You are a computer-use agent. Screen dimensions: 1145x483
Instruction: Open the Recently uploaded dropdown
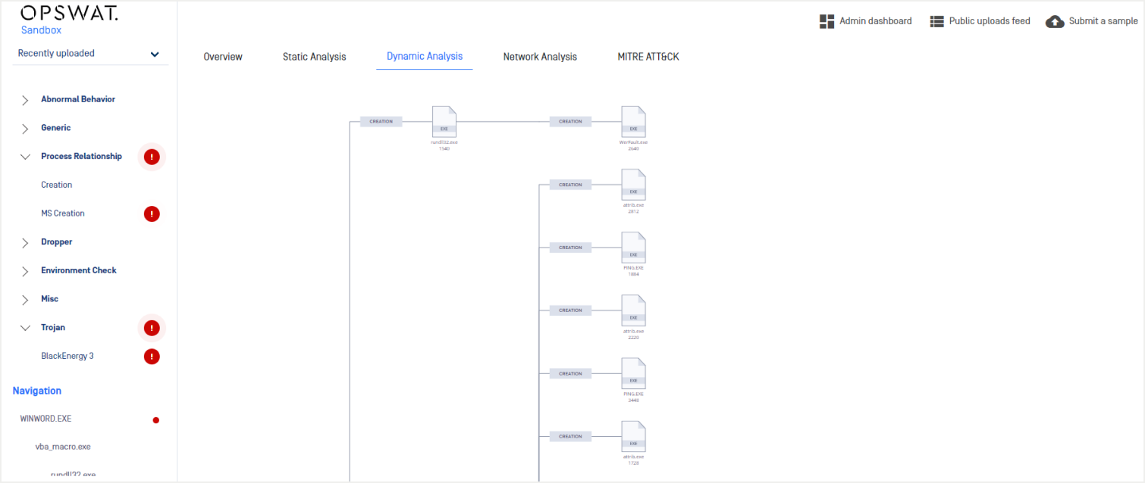(x=89, y=54)
